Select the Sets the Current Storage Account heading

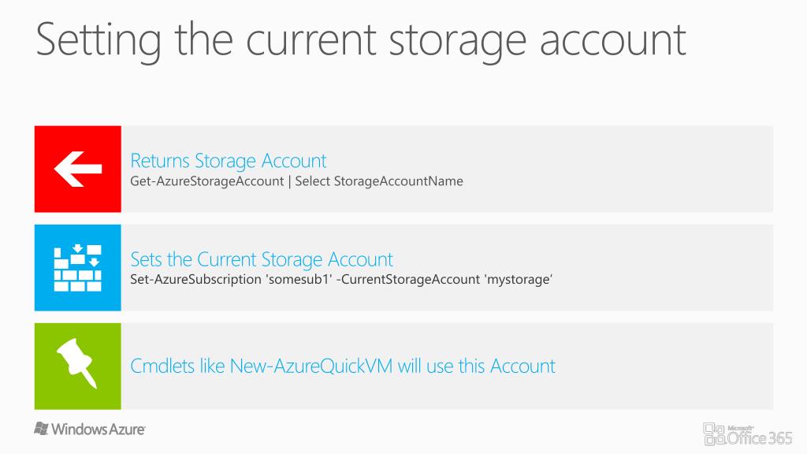pos(262,259)
